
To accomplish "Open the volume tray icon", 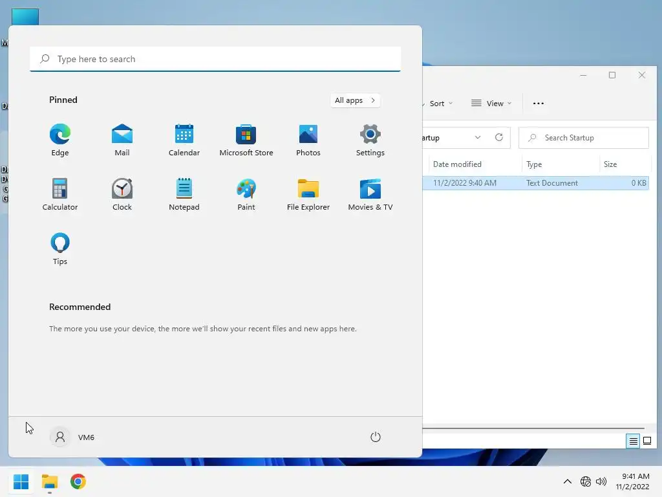I will click(601, 481).
